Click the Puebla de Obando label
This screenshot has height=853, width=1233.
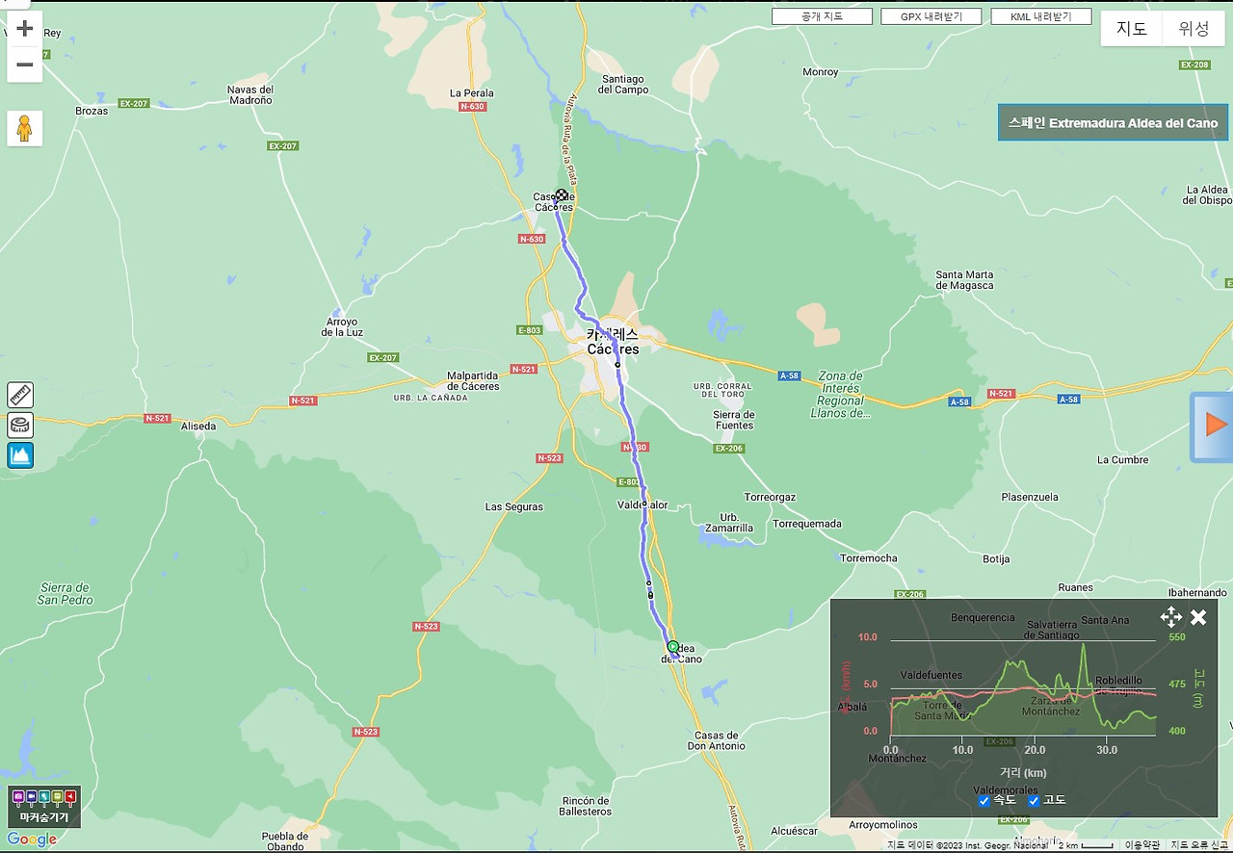283,840
